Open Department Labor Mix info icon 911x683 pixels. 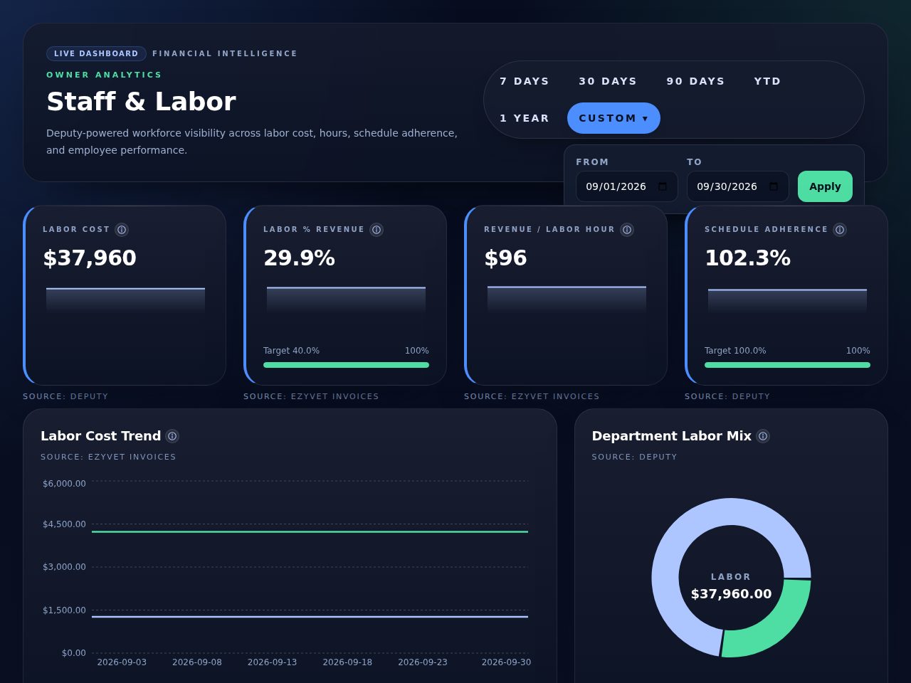(763, 436)
